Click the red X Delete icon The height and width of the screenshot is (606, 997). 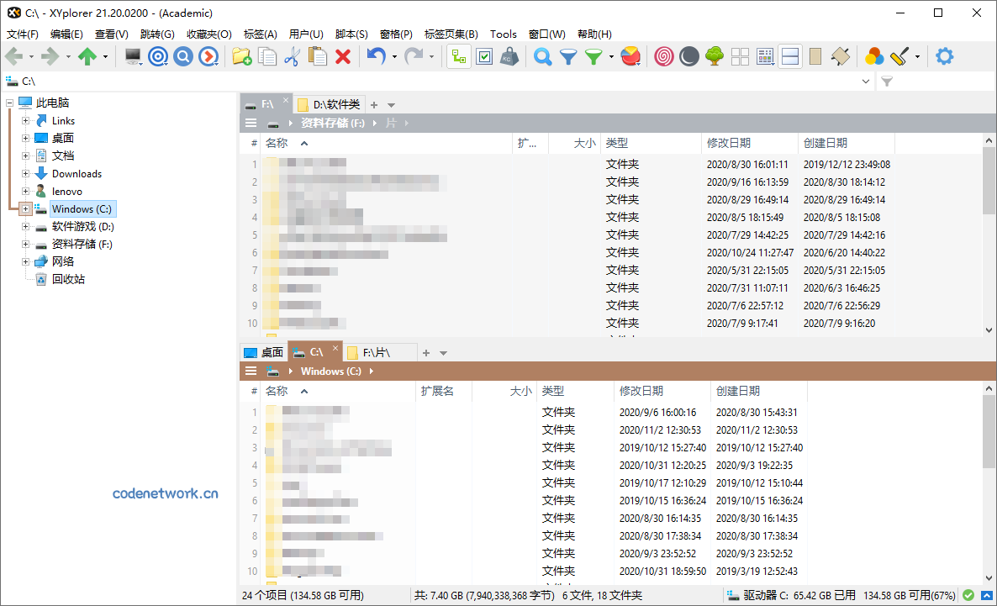(x=343, y=56)
